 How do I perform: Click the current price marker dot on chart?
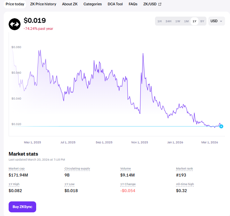[221, 126]
